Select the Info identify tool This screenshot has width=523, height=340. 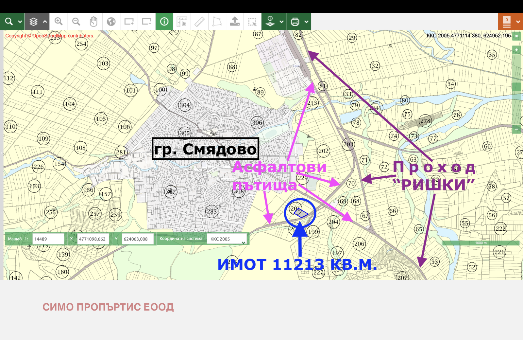[164, 21]
